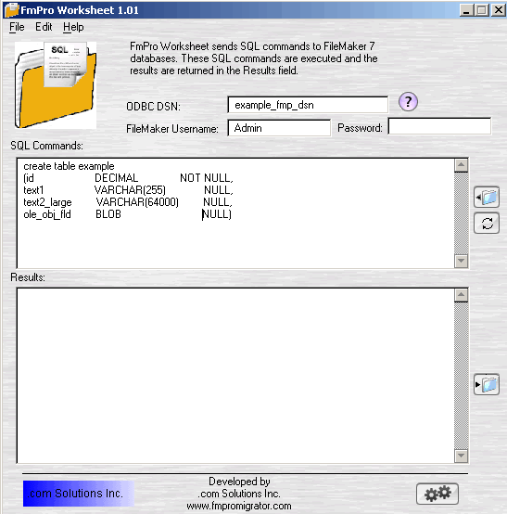Click the BLOB keyword

[108, 214]
